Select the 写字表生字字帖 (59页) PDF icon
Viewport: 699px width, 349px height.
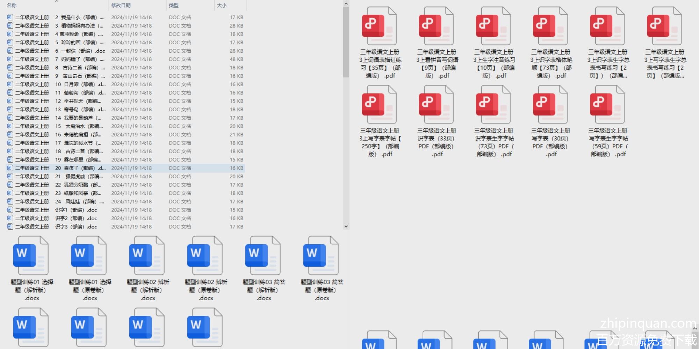click(607, 105)
